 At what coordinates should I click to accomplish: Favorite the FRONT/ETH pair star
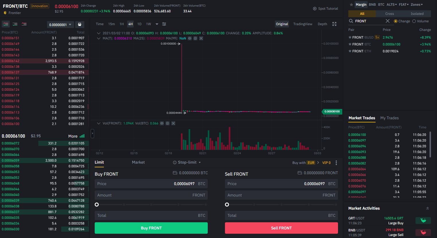[x=350, y=51]
